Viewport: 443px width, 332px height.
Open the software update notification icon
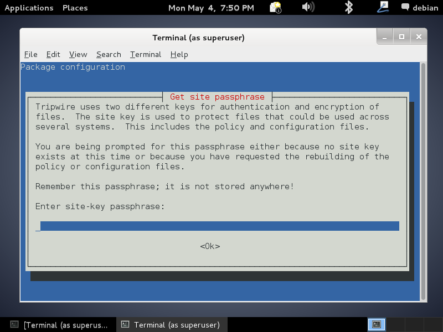tap(275, 7)
